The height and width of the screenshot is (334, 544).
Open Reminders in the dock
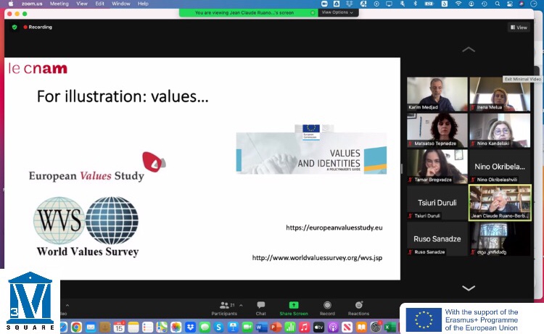(x=147, y=327)
